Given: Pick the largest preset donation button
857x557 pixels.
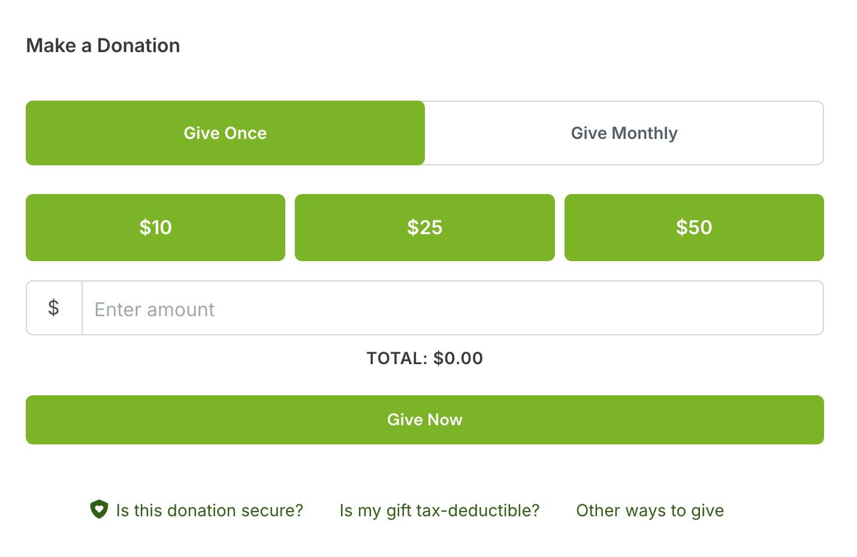Looking at the screenshot, I should [x=694, y=228].
